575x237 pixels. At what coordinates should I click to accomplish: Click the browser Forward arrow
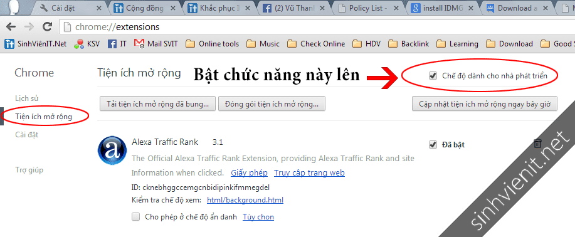[29, 26]
